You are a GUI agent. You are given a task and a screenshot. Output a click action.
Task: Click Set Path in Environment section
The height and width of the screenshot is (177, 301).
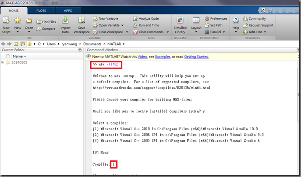click(213, 25)
